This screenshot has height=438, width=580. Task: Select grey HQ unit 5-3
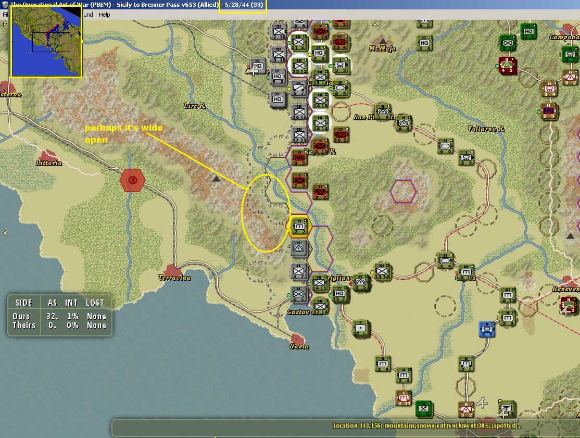[278, 77]
